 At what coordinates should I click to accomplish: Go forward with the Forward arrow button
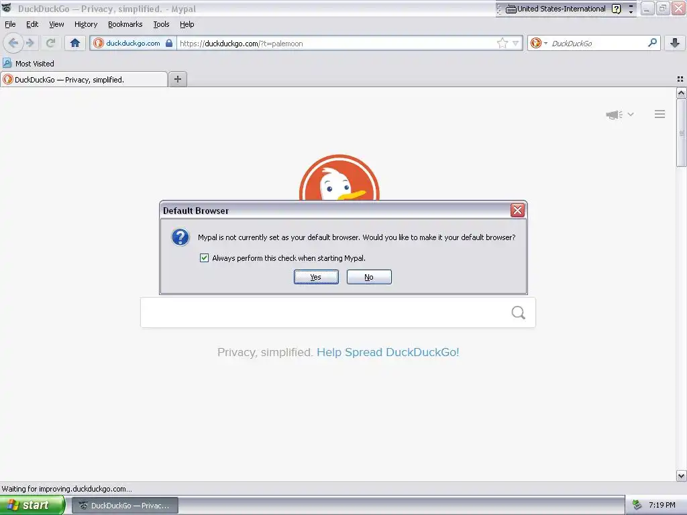(30, 43)
